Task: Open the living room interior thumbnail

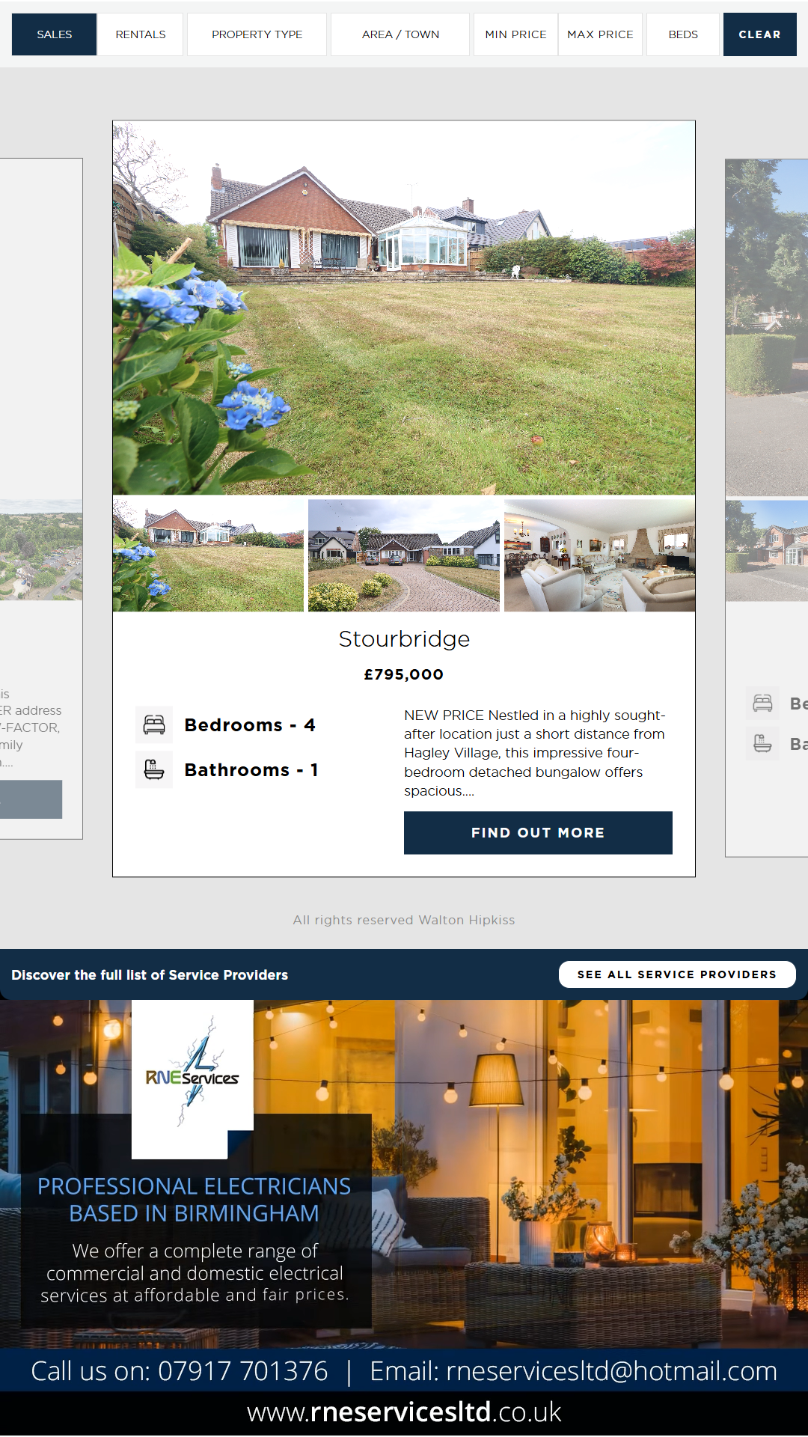Action: 599,555
